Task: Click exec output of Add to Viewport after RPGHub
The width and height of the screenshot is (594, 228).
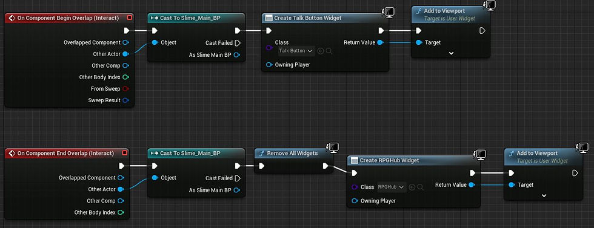Action: tap(575, 173)
